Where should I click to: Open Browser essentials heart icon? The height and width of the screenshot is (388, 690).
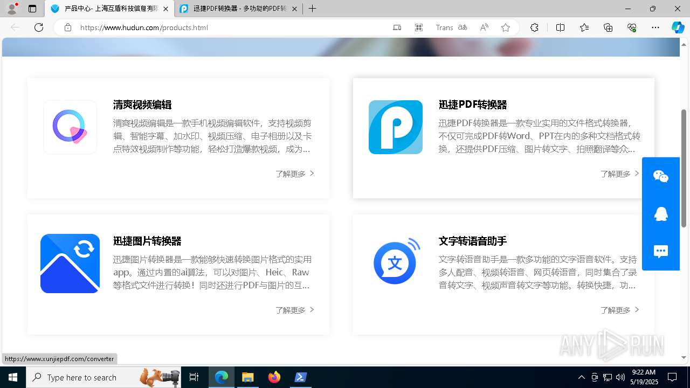point(632,27)
